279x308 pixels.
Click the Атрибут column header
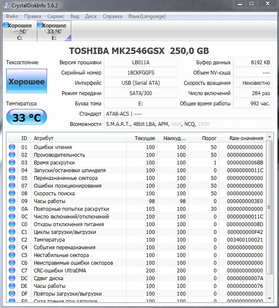(x=79, y=138)
